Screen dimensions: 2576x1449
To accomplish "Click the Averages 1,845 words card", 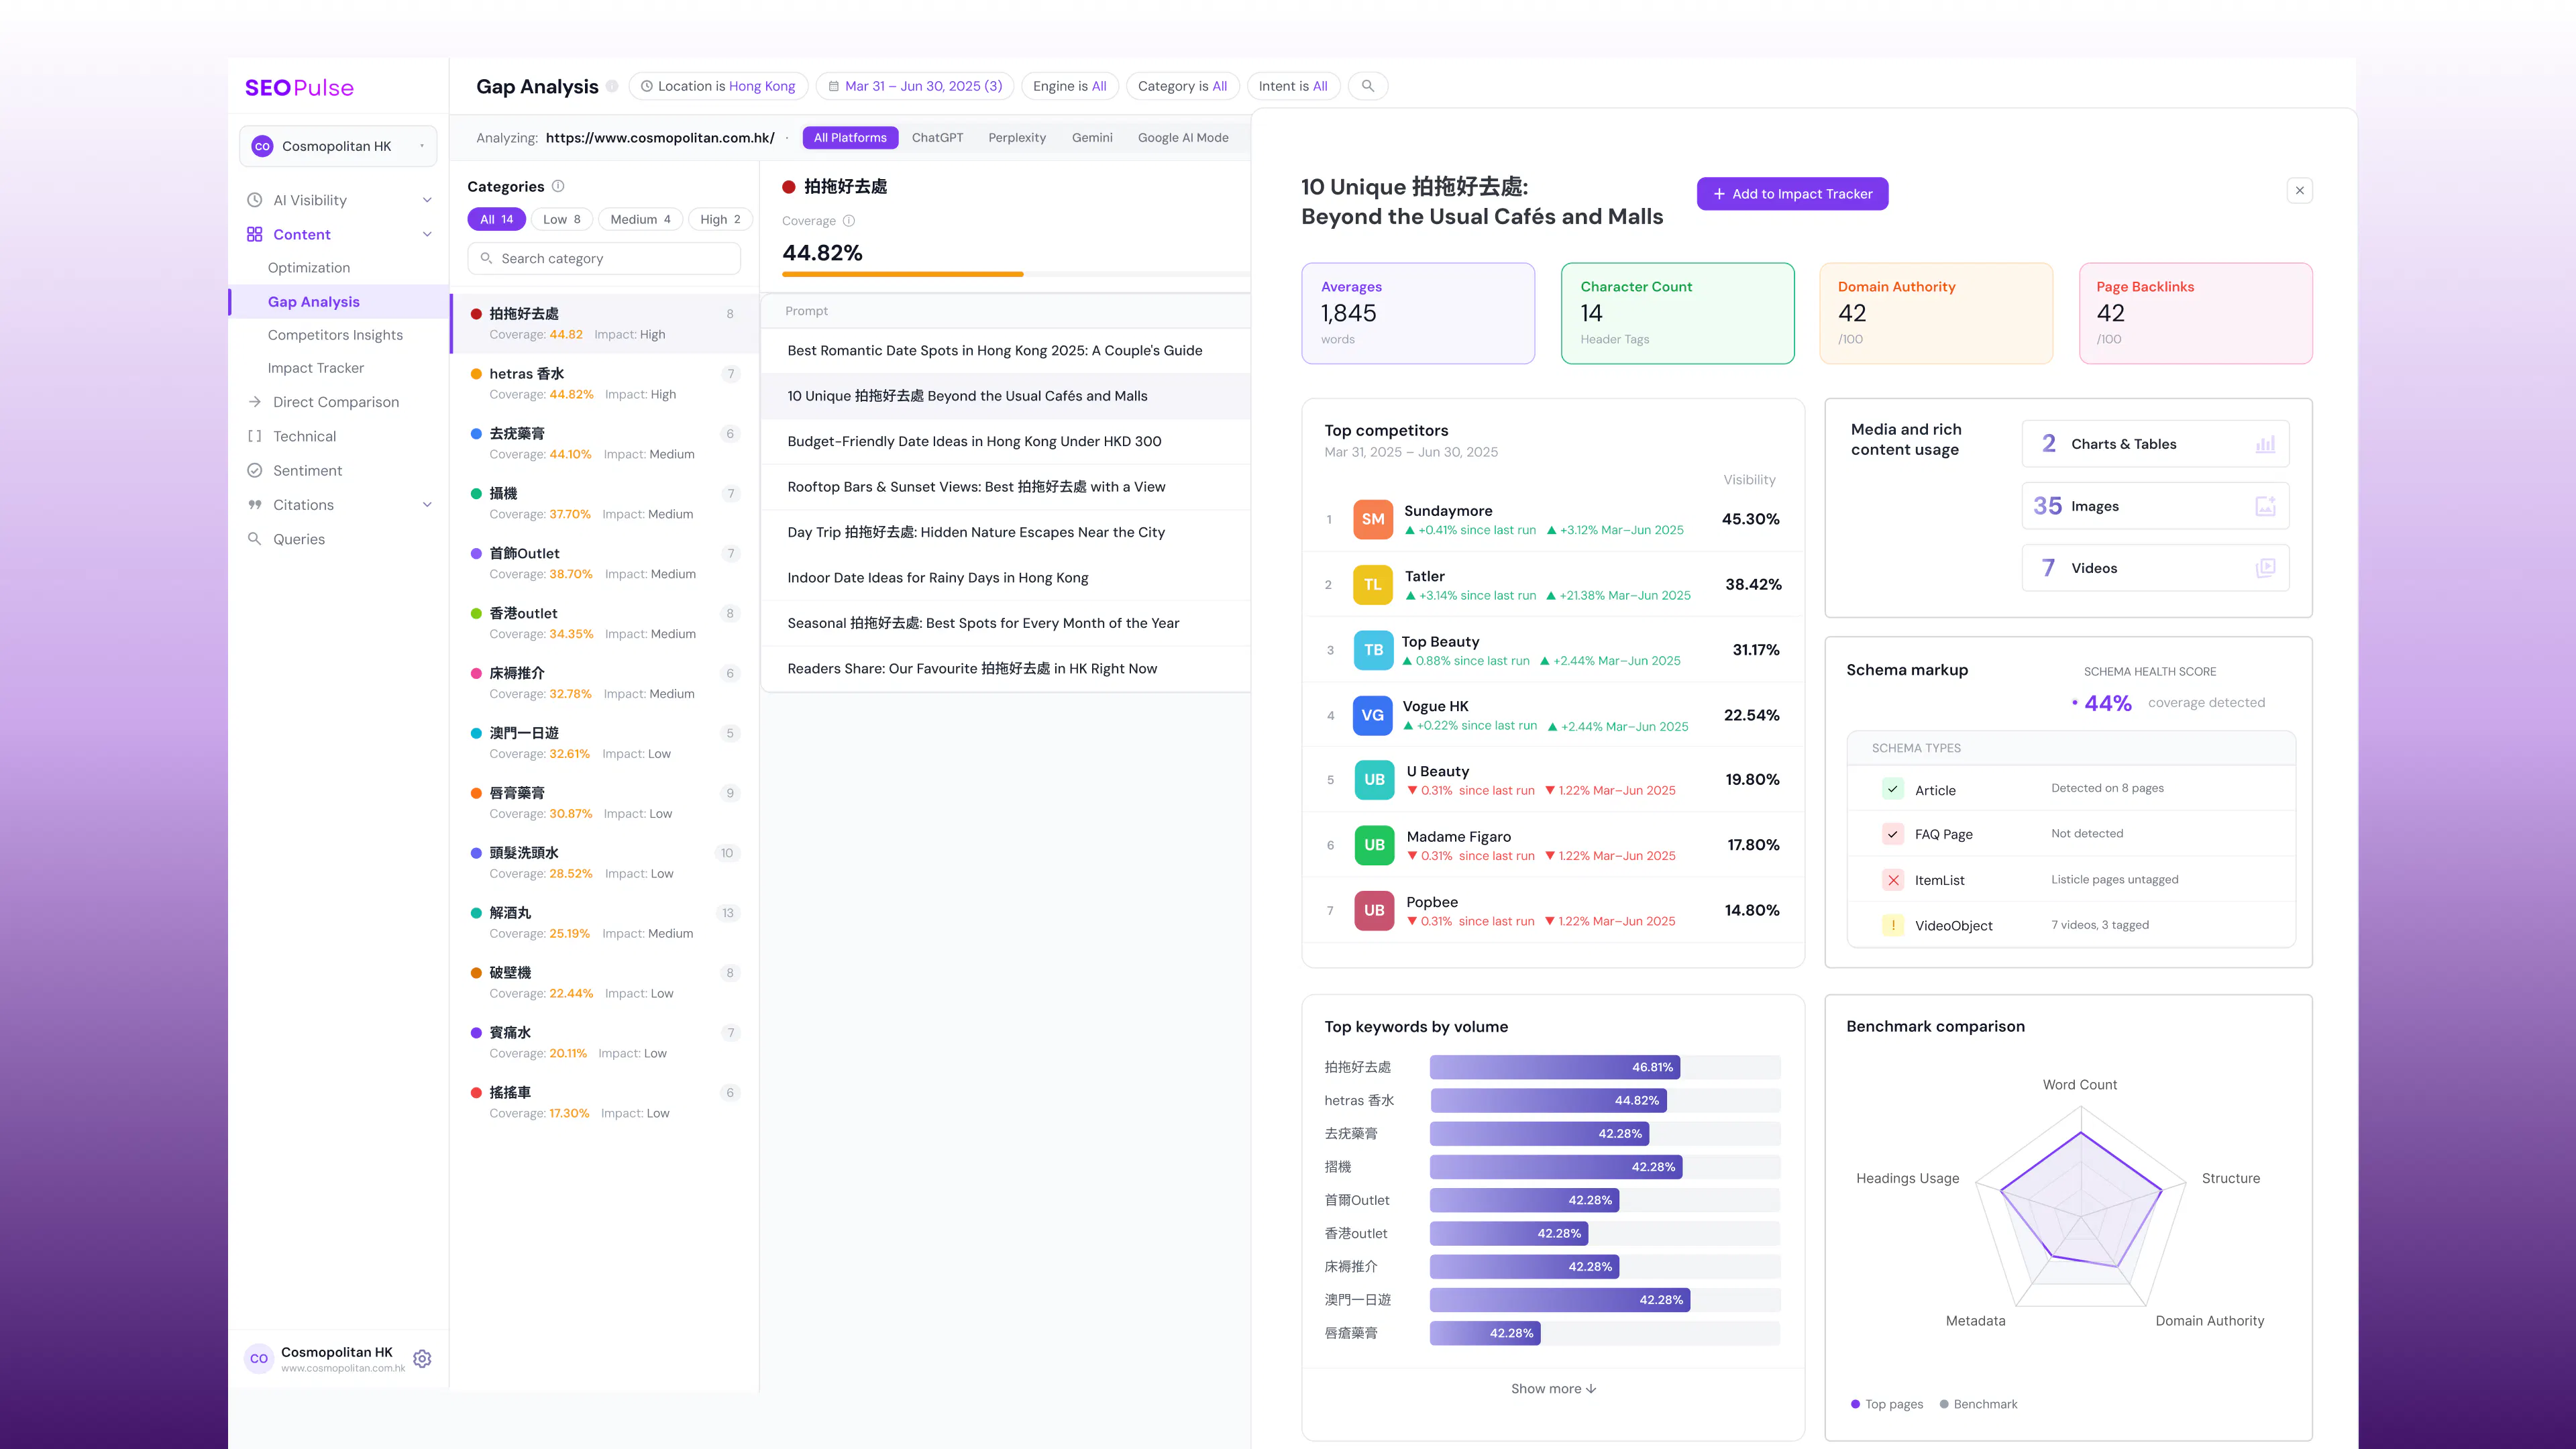I will click(x=1418, y=314).
